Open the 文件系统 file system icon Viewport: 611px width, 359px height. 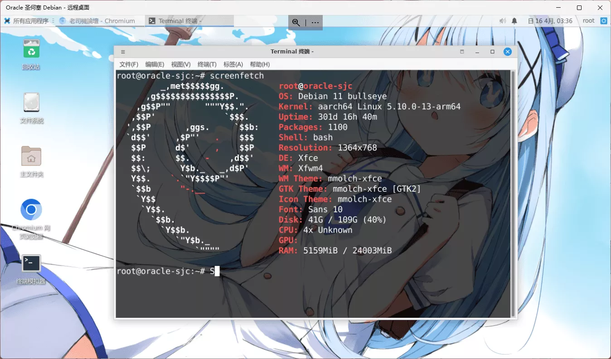(31, 102)
